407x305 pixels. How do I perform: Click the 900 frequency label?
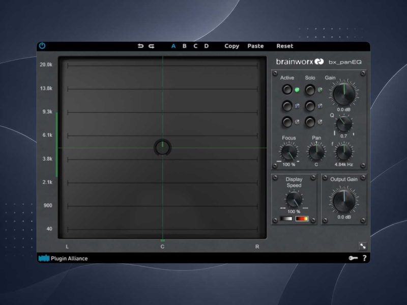pyautogui.click(x=48, y=205)
